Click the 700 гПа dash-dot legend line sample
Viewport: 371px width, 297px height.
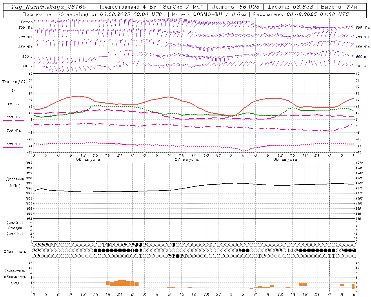coord(13,134)
